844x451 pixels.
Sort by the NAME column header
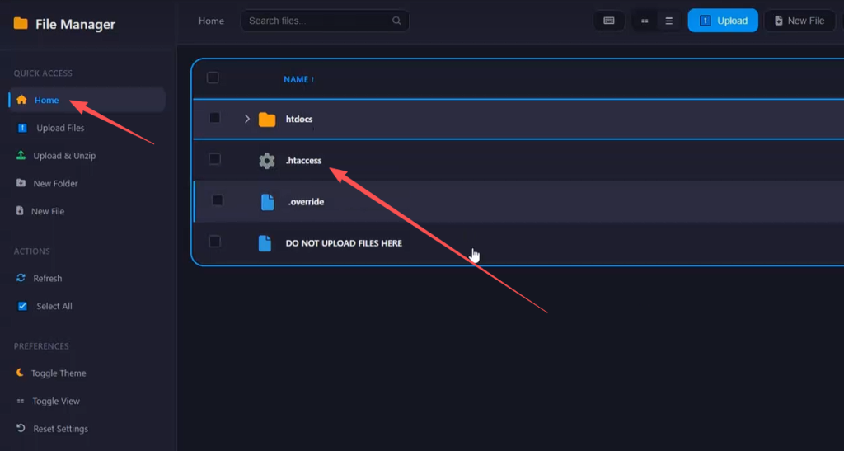point(298,79)
